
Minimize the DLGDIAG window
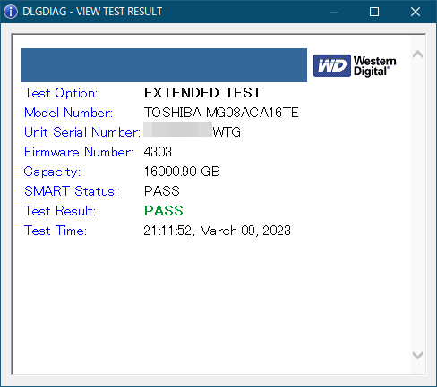coord(334,12)
